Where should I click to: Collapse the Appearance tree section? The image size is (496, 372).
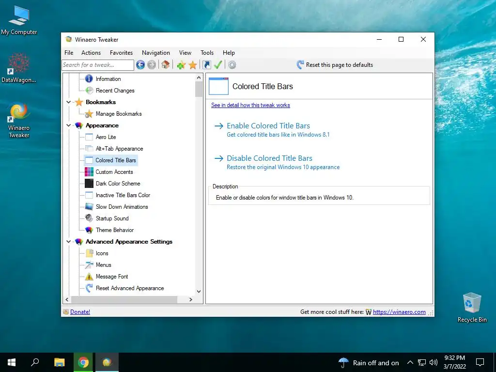point(68,125)
